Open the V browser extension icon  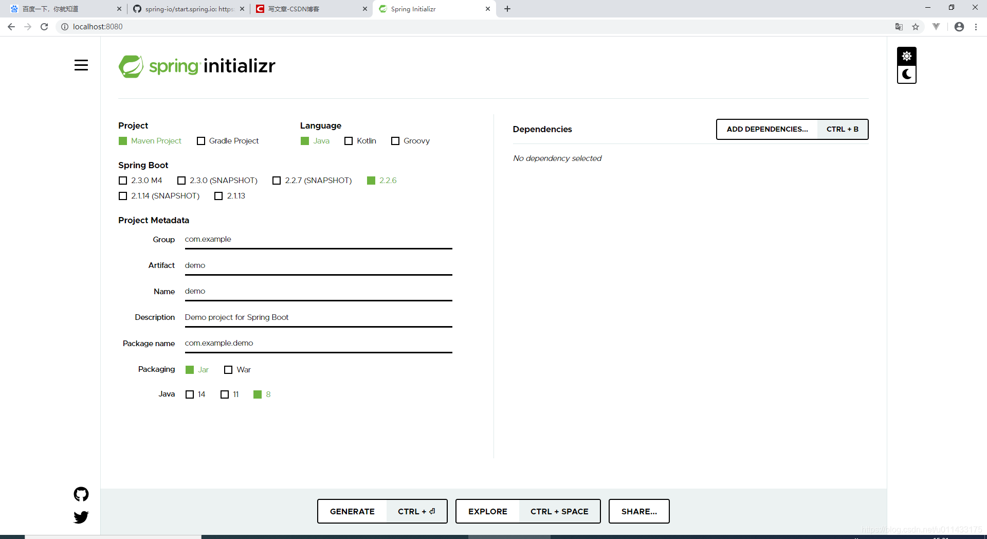pyautogui.click(x=936, y=27)
